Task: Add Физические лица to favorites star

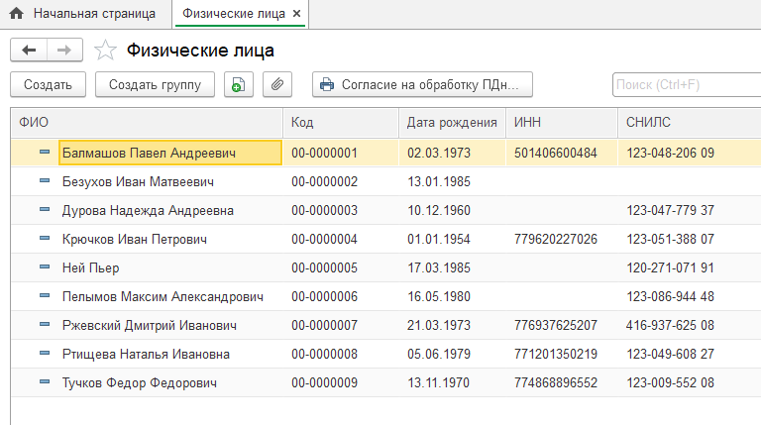Action: tap(104, 51)
